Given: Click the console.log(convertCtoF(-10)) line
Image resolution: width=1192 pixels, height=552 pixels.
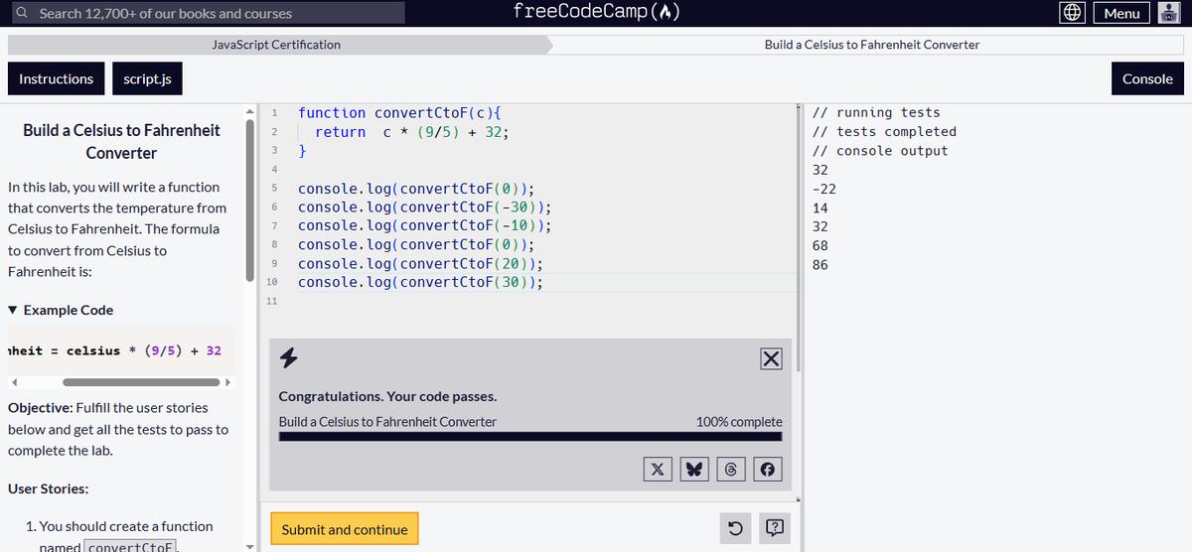Looking at the screenshot, I should pyautogui.click(x=424, y=226).
